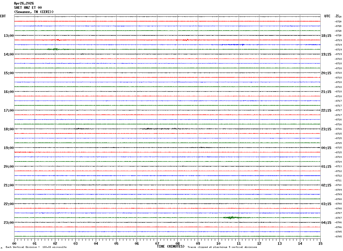Click minute 12 on the time axis

coord(259,243)
